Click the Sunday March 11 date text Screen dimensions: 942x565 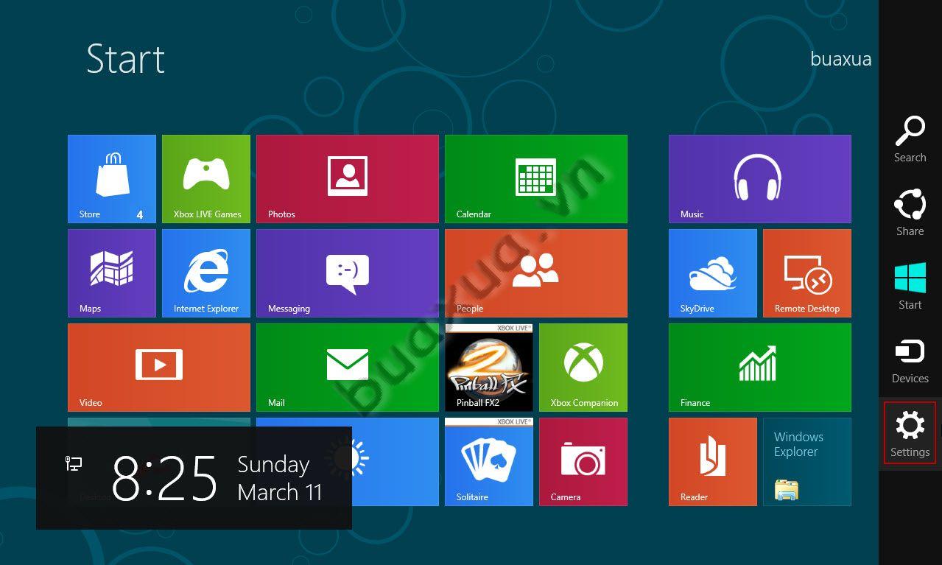pos(280,478)
